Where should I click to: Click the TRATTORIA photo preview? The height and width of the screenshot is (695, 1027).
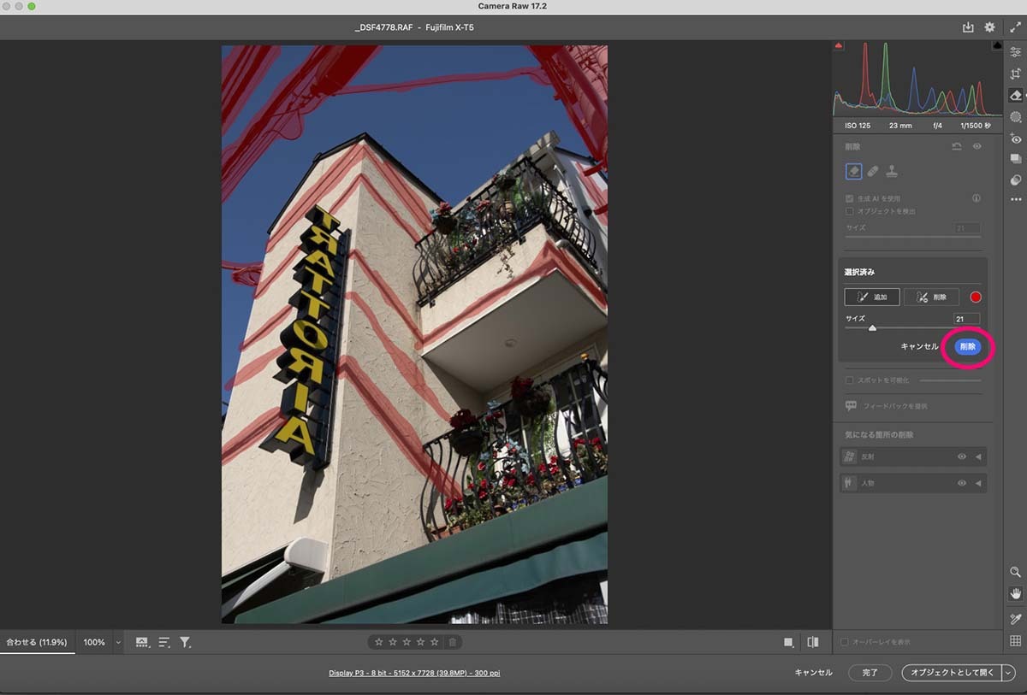(x=414, y=334)
